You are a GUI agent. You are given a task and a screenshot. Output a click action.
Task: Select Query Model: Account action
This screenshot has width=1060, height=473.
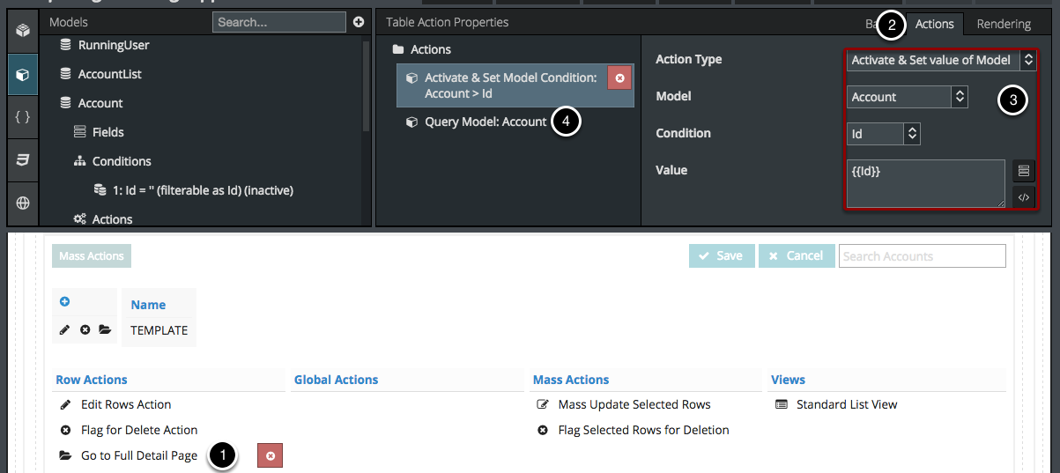[485, 122]
